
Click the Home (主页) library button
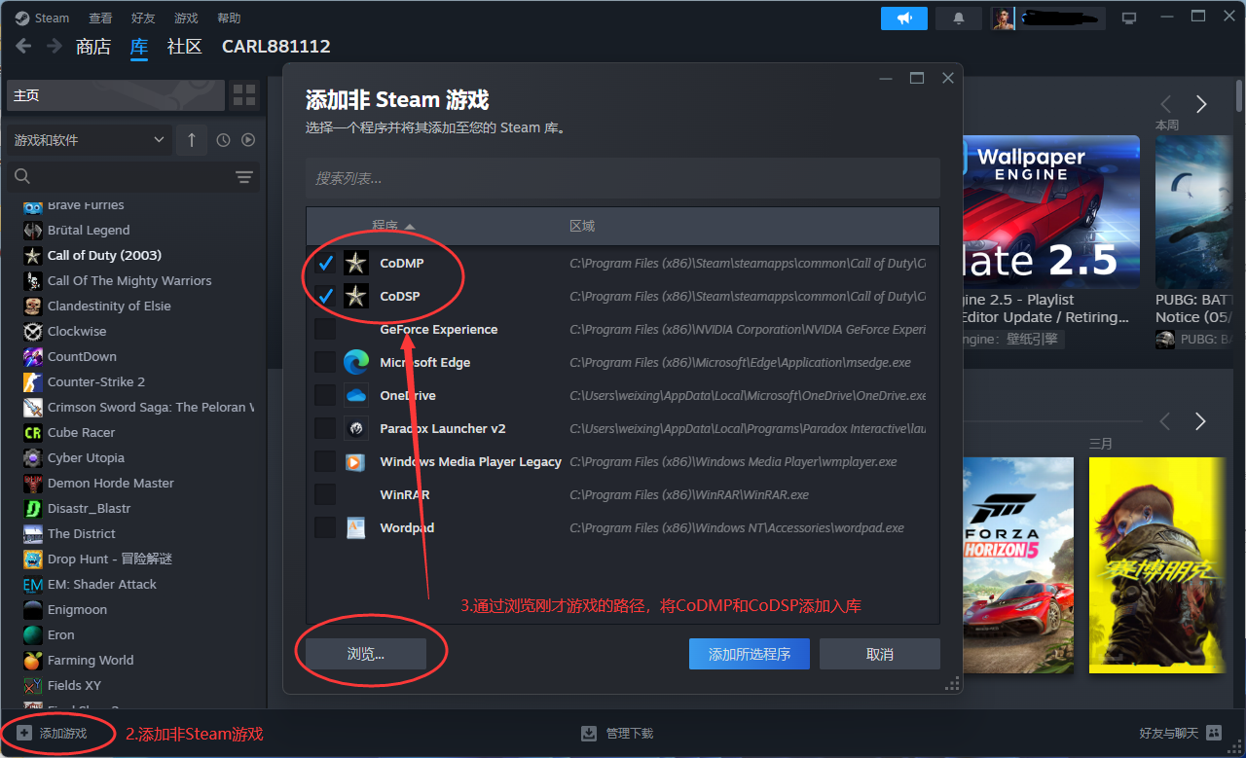pos(116,95)
